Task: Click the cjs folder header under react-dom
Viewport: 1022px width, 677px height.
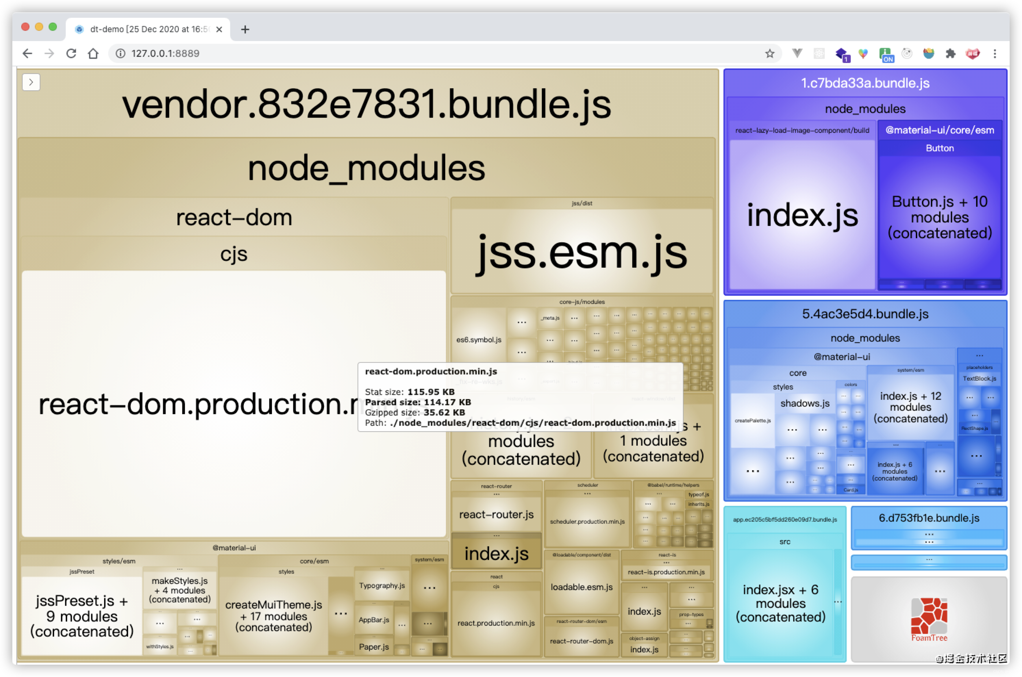Action: pos(234,254)
